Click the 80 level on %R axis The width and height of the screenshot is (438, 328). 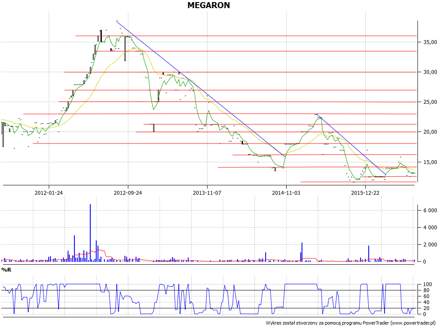tap(426, 290)
